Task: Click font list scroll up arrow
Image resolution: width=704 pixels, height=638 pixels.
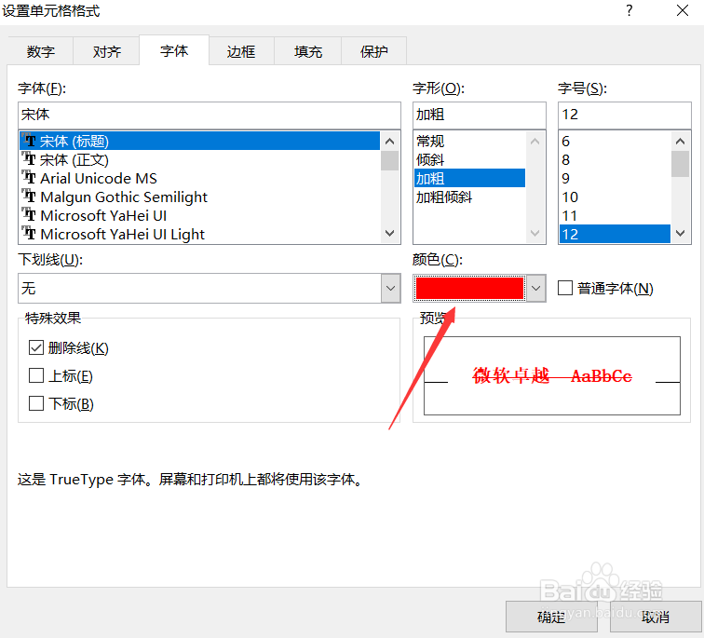Action: coord(389,142)
